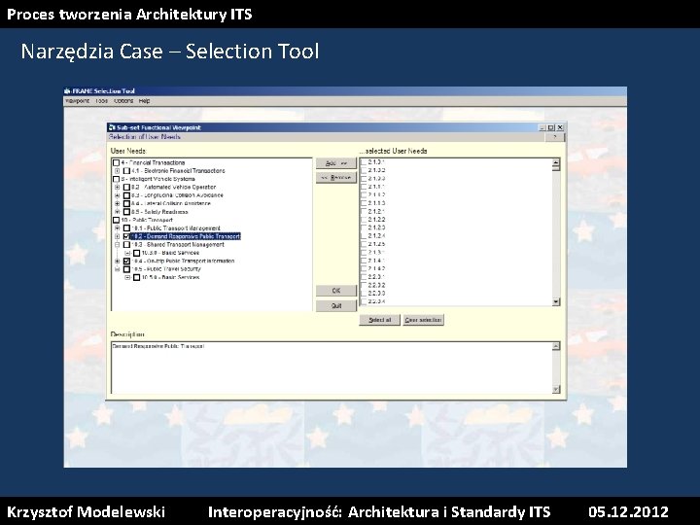
Task: Click the Add >> button
Action: pyautogui.click(x=336, y=163)
